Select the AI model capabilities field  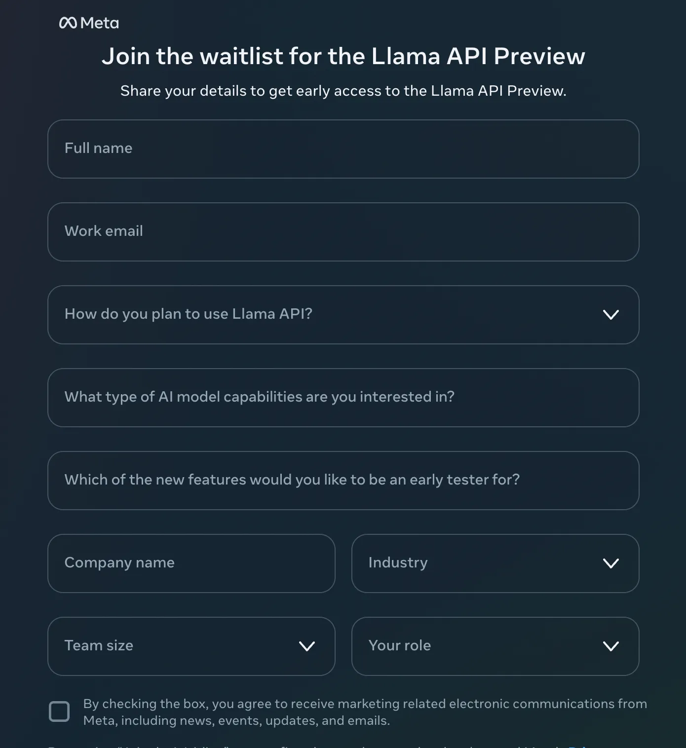343,398
